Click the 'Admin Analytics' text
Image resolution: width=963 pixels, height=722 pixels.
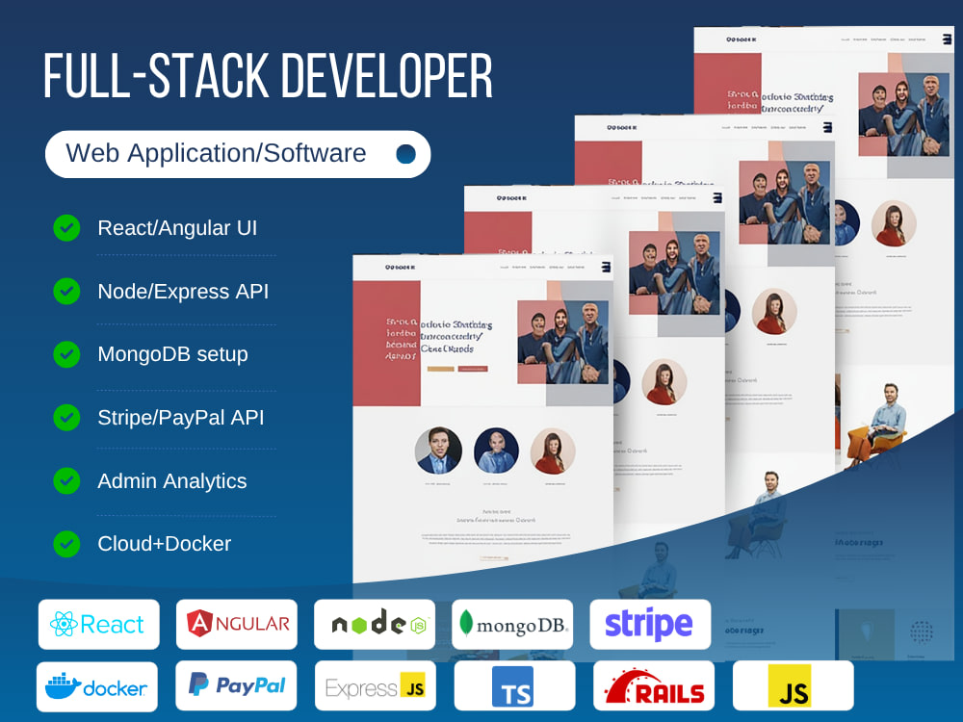click(172, 480)
